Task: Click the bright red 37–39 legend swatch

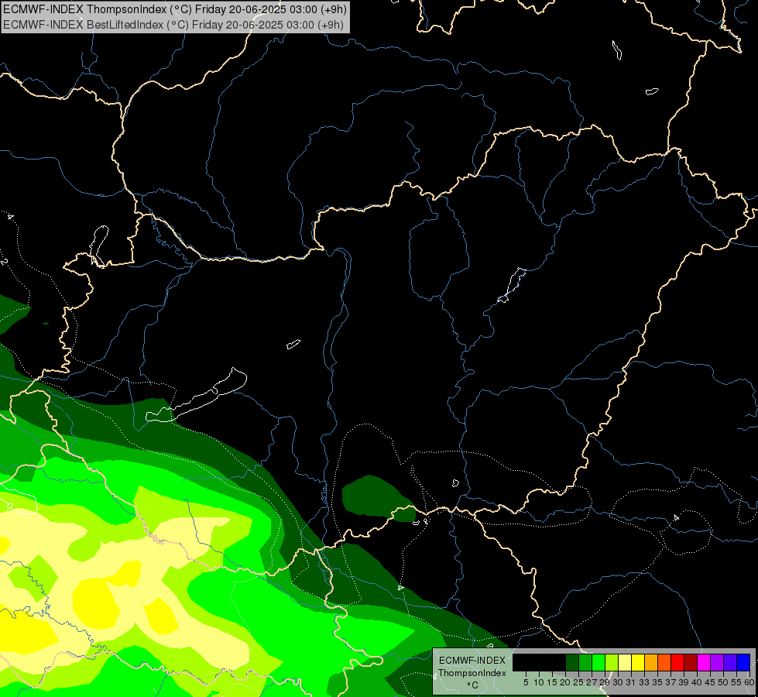Action: [x=677, y=662]
